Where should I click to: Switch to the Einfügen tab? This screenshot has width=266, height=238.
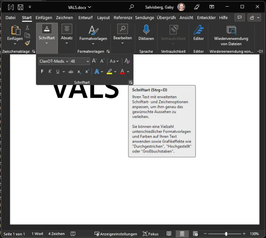44,18
